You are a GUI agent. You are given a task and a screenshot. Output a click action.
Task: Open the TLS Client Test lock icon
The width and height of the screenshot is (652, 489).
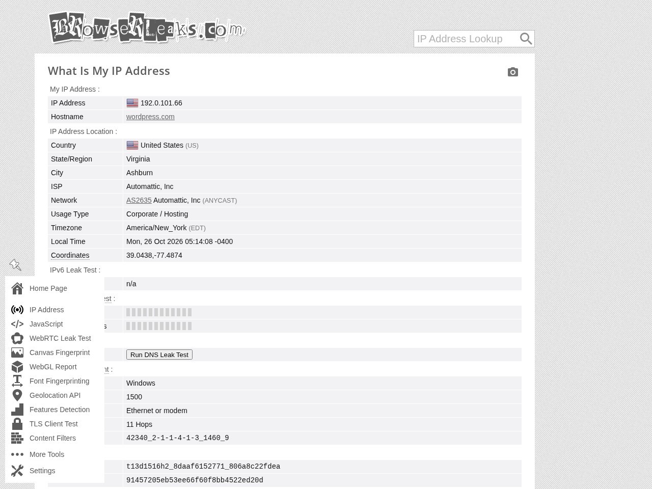[17, 424]
